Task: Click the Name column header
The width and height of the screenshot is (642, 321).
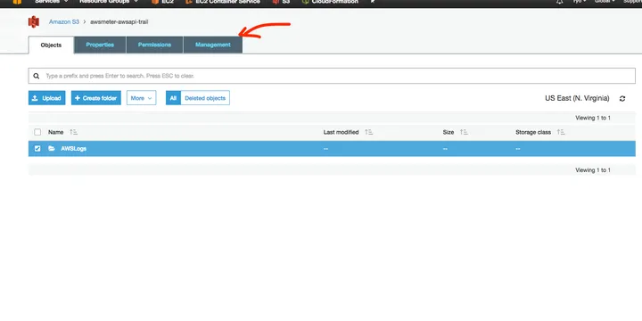Action: 55,132
